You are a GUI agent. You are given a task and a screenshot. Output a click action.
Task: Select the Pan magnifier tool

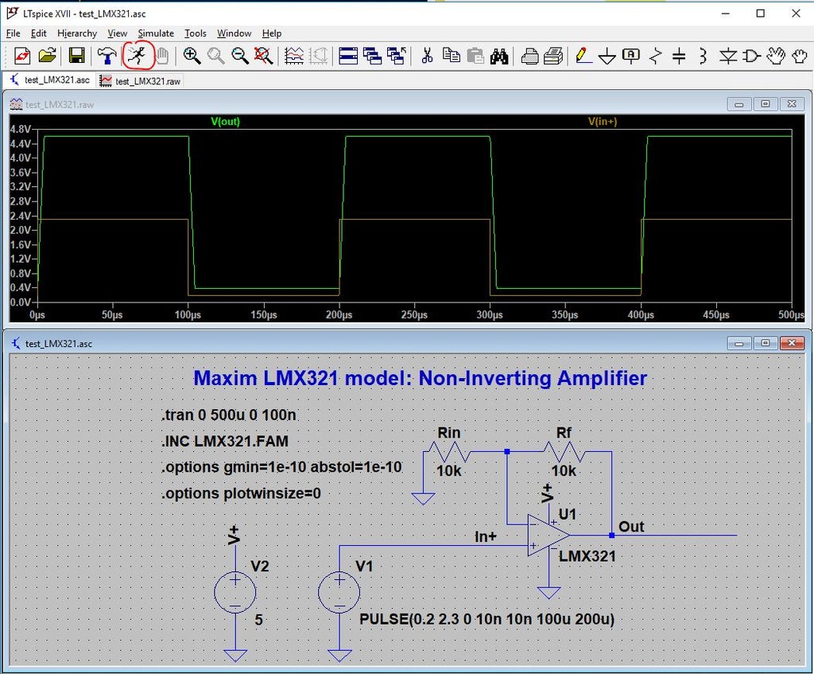click(x=216, y=56)
